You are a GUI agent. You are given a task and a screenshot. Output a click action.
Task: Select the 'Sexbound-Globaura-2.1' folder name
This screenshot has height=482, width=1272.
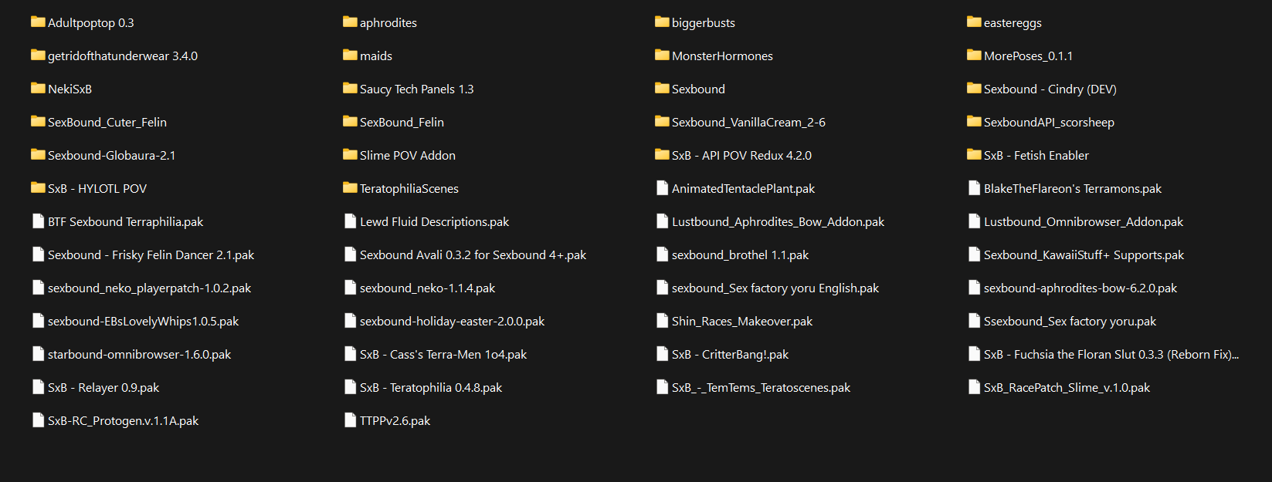pyautogui.click(x=112, y=156)
